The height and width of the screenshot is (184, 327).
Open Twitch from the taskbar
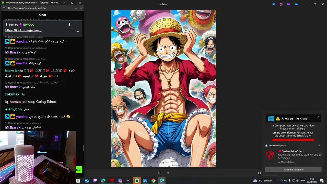point(95,180)
